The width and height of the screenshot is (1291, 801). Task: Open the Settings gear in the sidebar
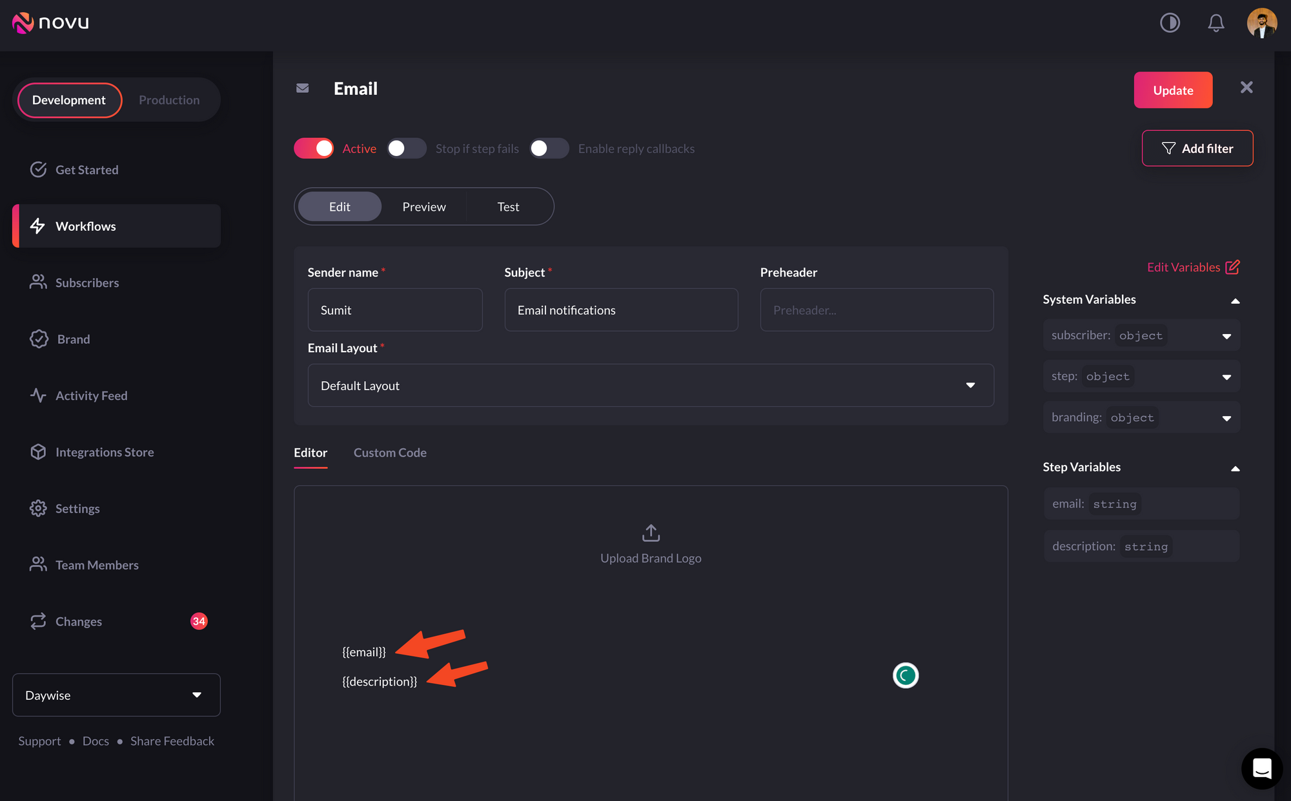pos(39,508)
